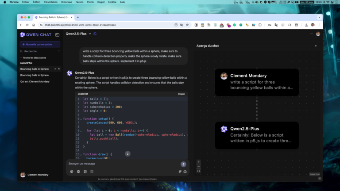Viewport: 340px width, 191px height.
Task: Open the Apple menu
Action: [x=4, y=2]
